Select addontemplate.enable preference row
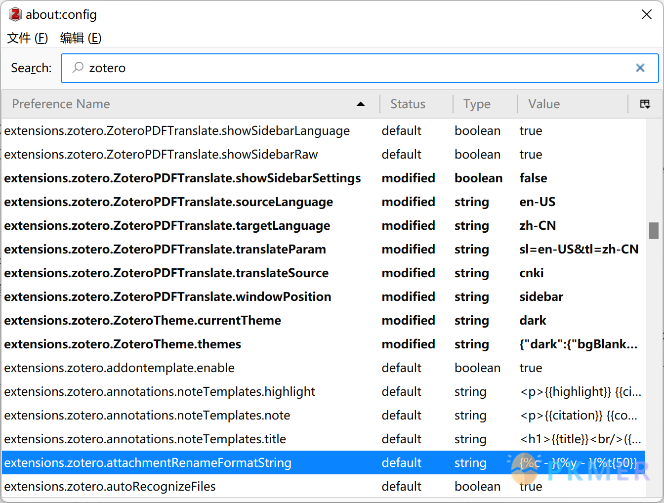The height and width of the screenshot is (503, 664). click(x=324, y=368)
